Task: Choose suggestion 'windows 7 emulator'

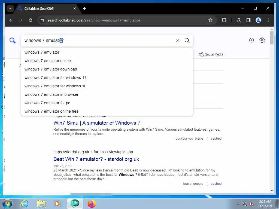Action: click(107, 52)
